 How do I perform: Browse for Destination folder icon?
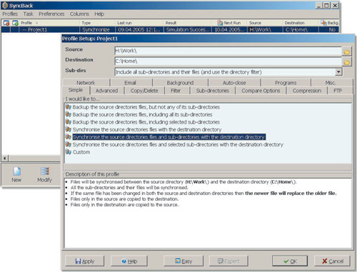click(x=347, y=62)
